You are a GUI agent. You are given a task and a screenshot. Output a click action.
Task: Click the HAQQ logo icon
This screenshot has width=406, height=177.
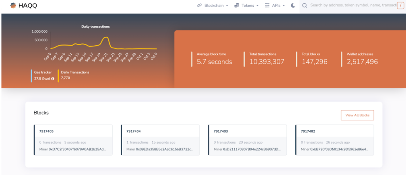coord(13,6)
